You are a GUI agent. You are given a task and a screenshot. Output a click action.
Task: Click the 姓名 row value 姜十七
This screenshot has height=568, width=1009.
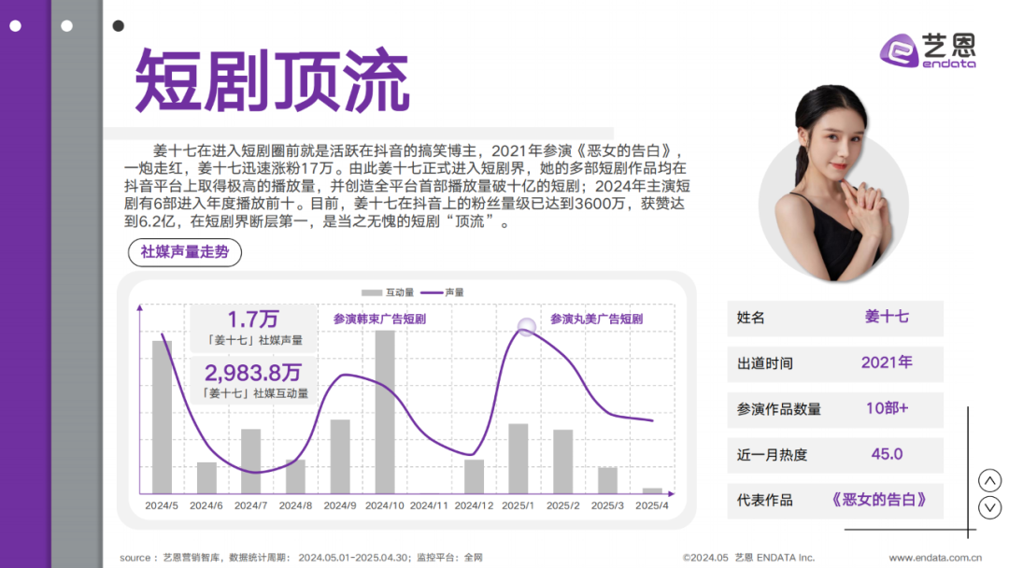[886, 317]
